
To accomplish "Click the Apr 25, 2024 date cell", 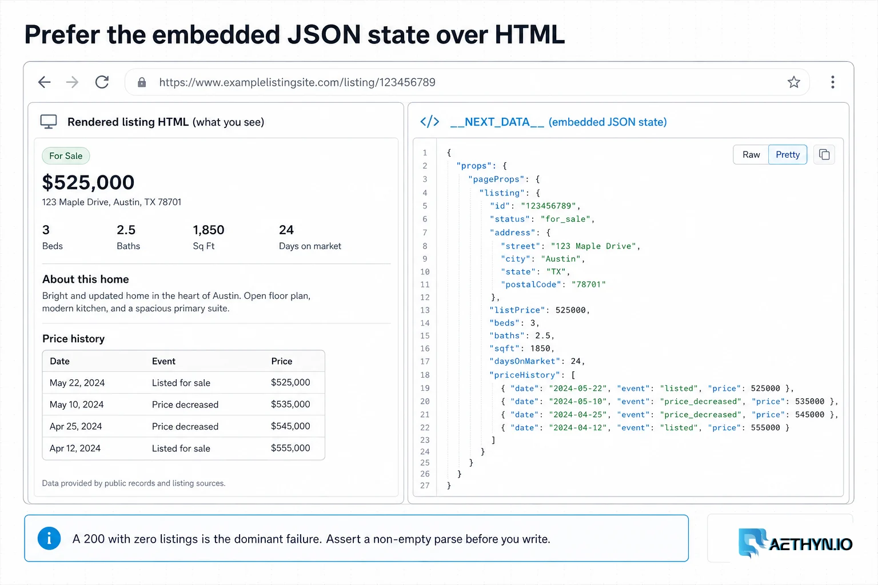I will point(76,426).
